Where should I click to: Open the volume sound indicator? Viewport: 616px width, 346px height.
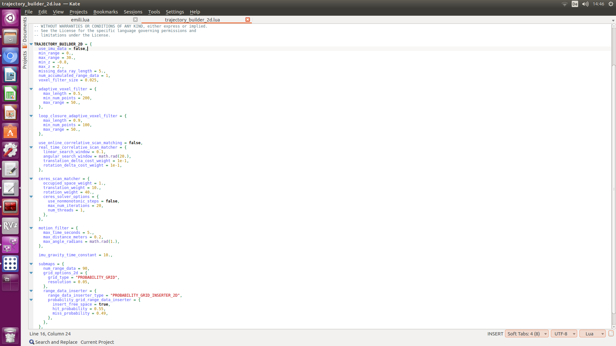click(x=585, y=4)
